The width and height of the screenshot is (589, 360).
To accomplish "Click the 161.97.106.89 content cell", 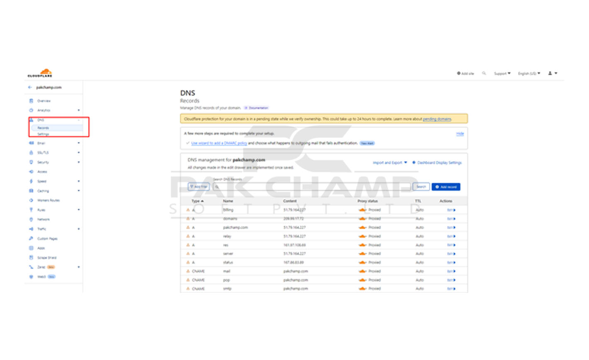I will pos(294,245).
